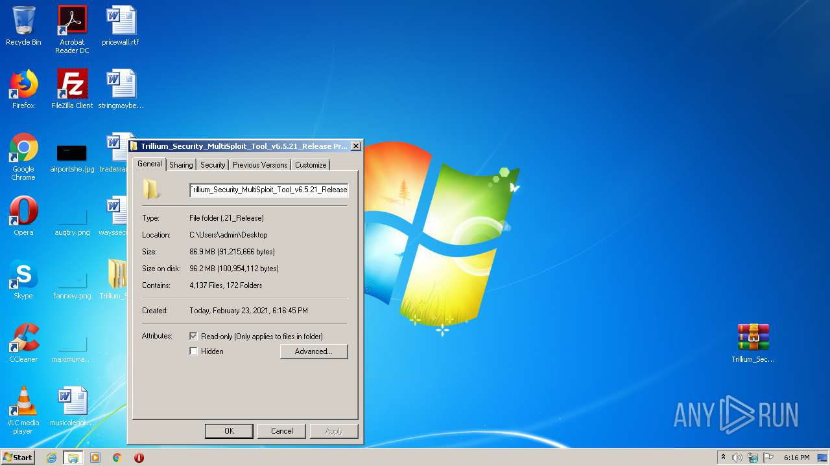The height and width of the screenshot is (466, 830).
Task: Select the Trillium_Sec WinRAR archive icon
Action: 753,343
